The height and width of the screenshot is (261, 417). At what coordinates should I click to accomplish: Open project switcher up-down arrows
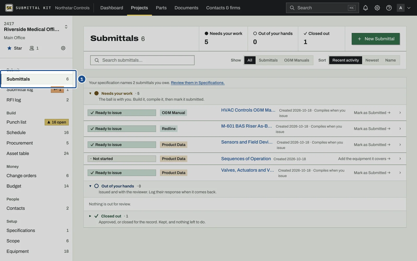click(x=66, y=27)
